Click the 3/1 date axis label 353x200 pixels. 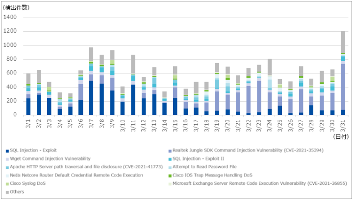point(28,123)
